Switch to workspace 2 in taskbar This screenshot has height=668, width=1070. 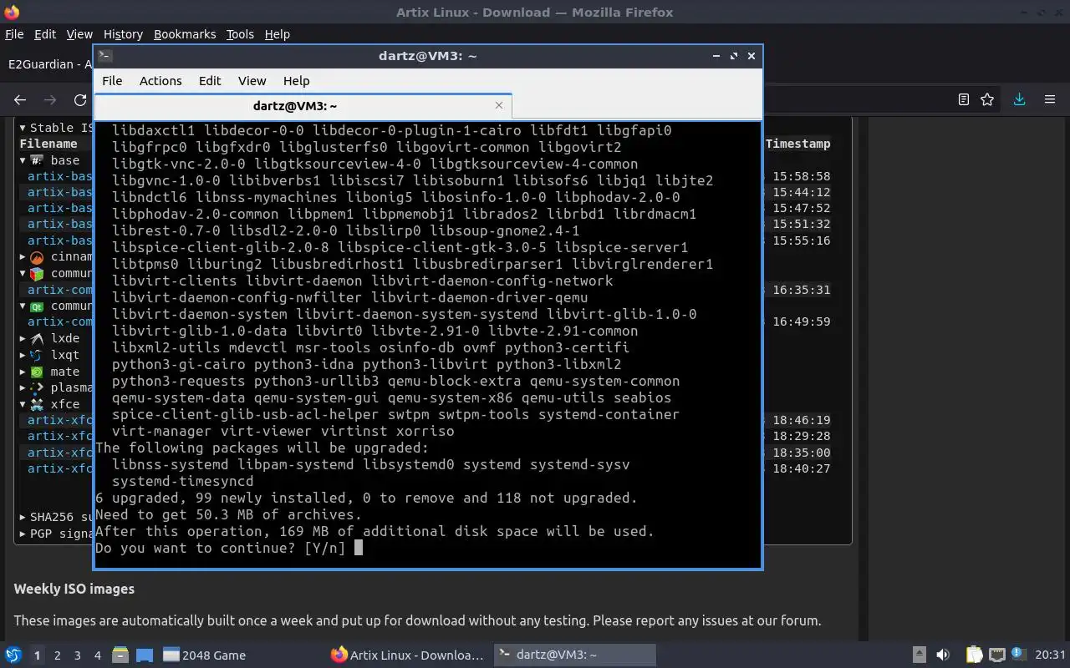57,655
